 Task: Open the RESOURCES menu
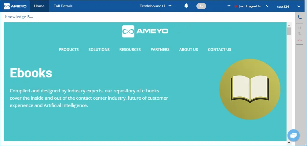click(x=130, y=50)
